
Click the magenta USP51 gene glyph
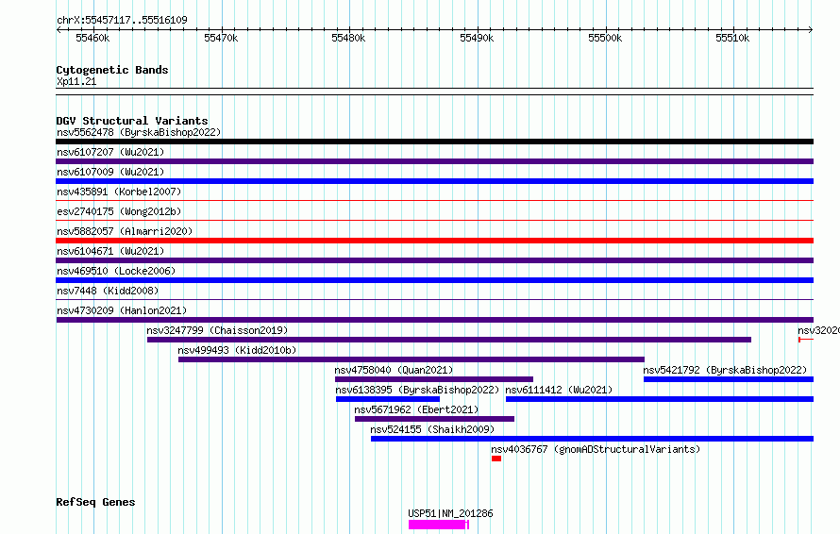[x=439, y=525]
